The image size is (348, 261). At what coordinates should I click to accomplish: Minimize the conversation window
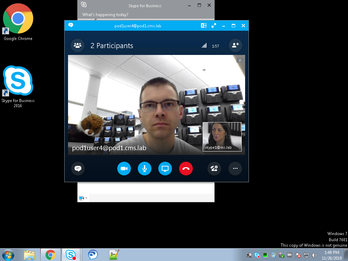(224, 26)
